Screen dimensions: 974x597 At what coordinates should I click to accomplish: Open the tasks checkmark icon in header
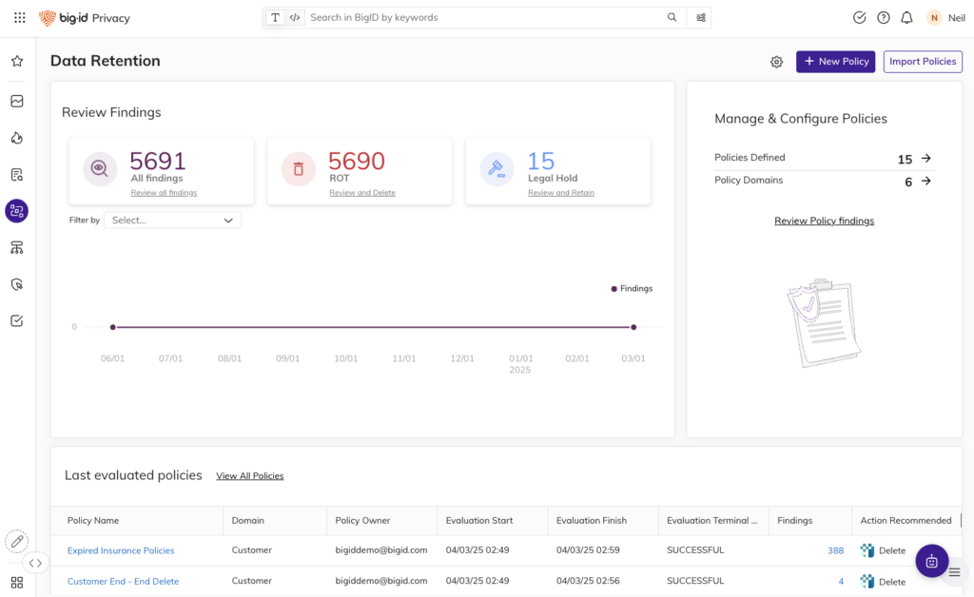click(x=860, y=17)
